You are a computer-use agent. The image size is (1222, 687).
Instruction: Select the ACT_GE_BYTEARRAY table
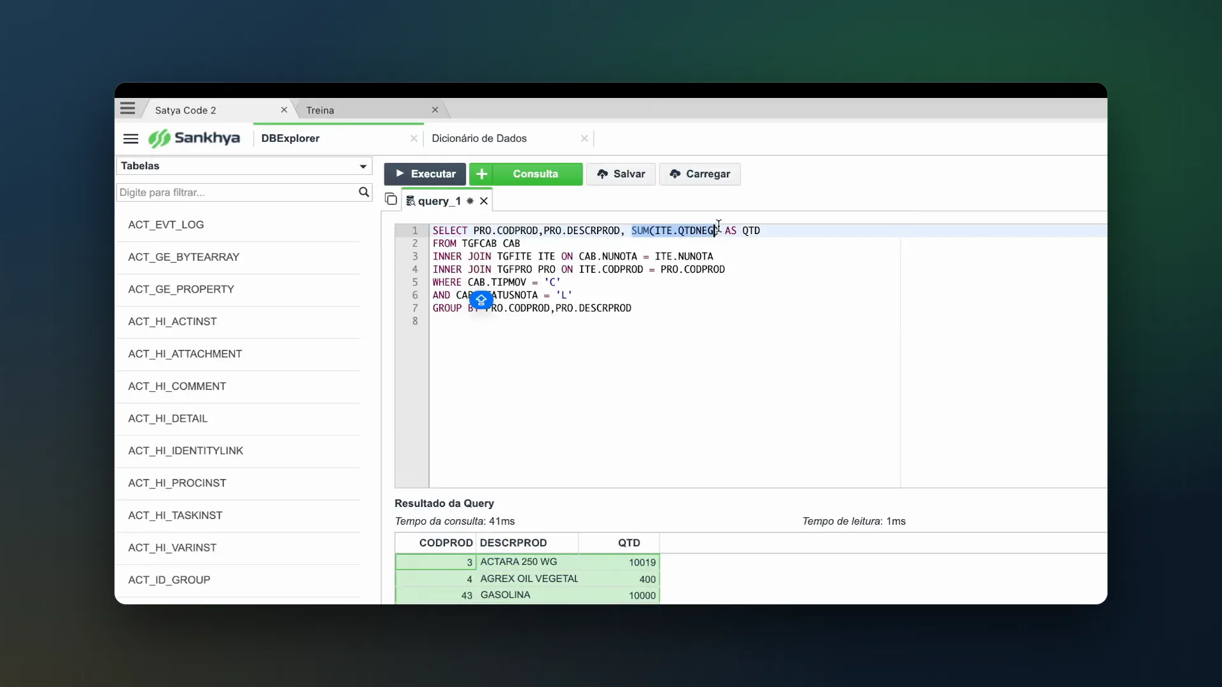click(x=238, y=258)
